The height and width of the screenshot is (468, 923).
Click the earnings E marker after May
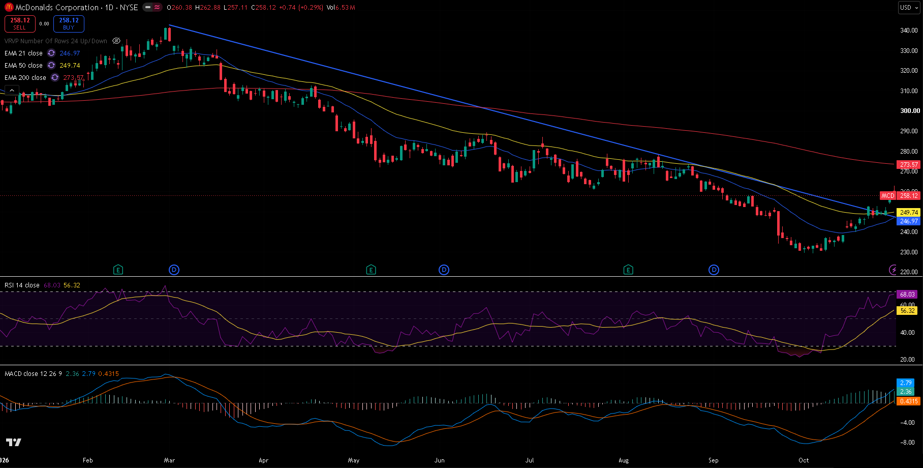(371, 270)
